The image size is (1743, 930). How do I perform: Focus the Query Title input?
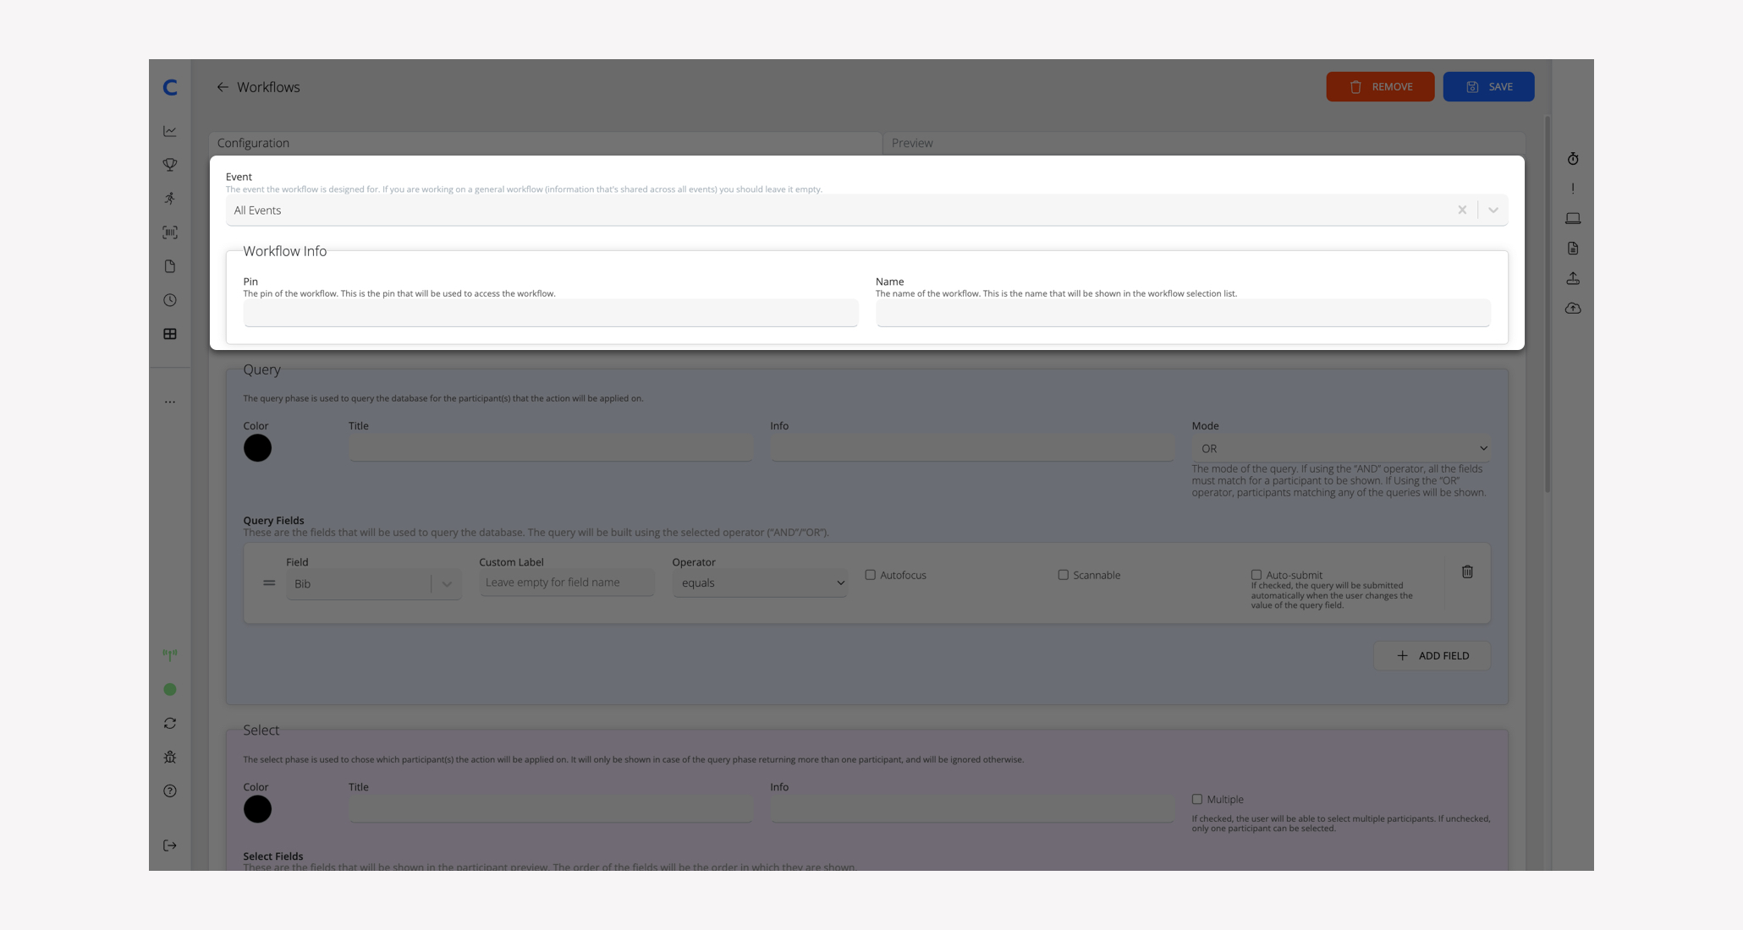point(550,447)
